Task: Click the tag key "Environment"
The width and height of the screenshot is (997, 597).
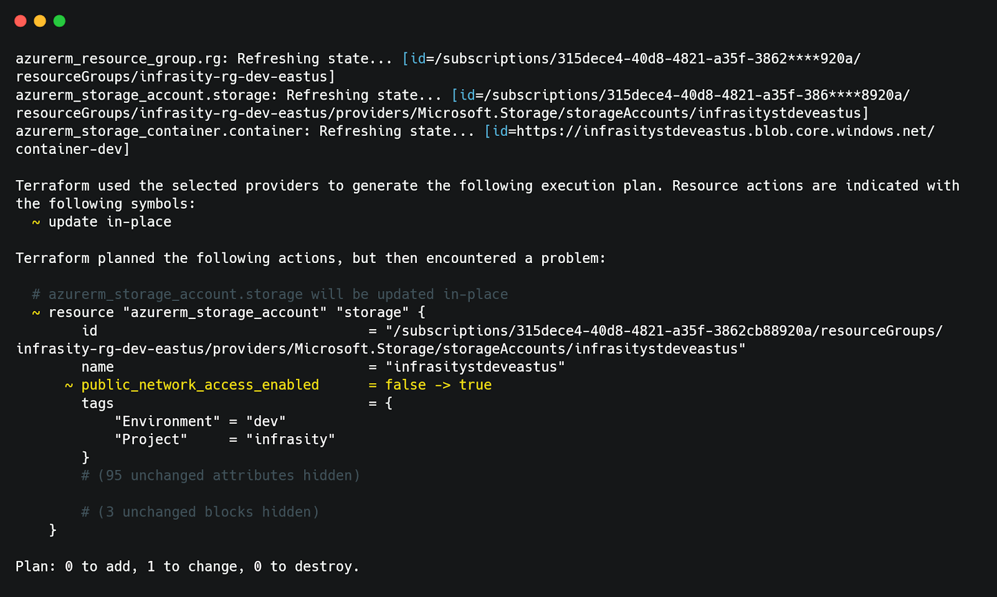Action: (167, 421)
